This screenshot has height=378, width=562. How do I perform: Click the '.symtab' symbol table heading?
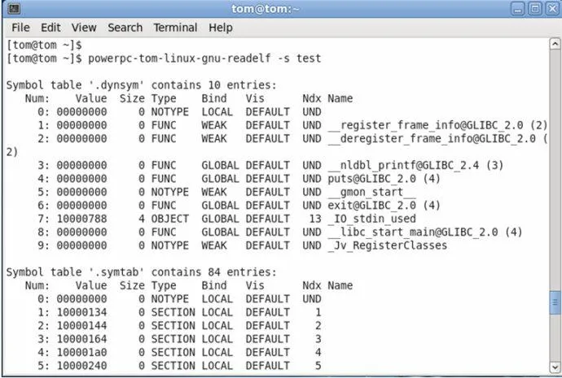pos(142,272)
